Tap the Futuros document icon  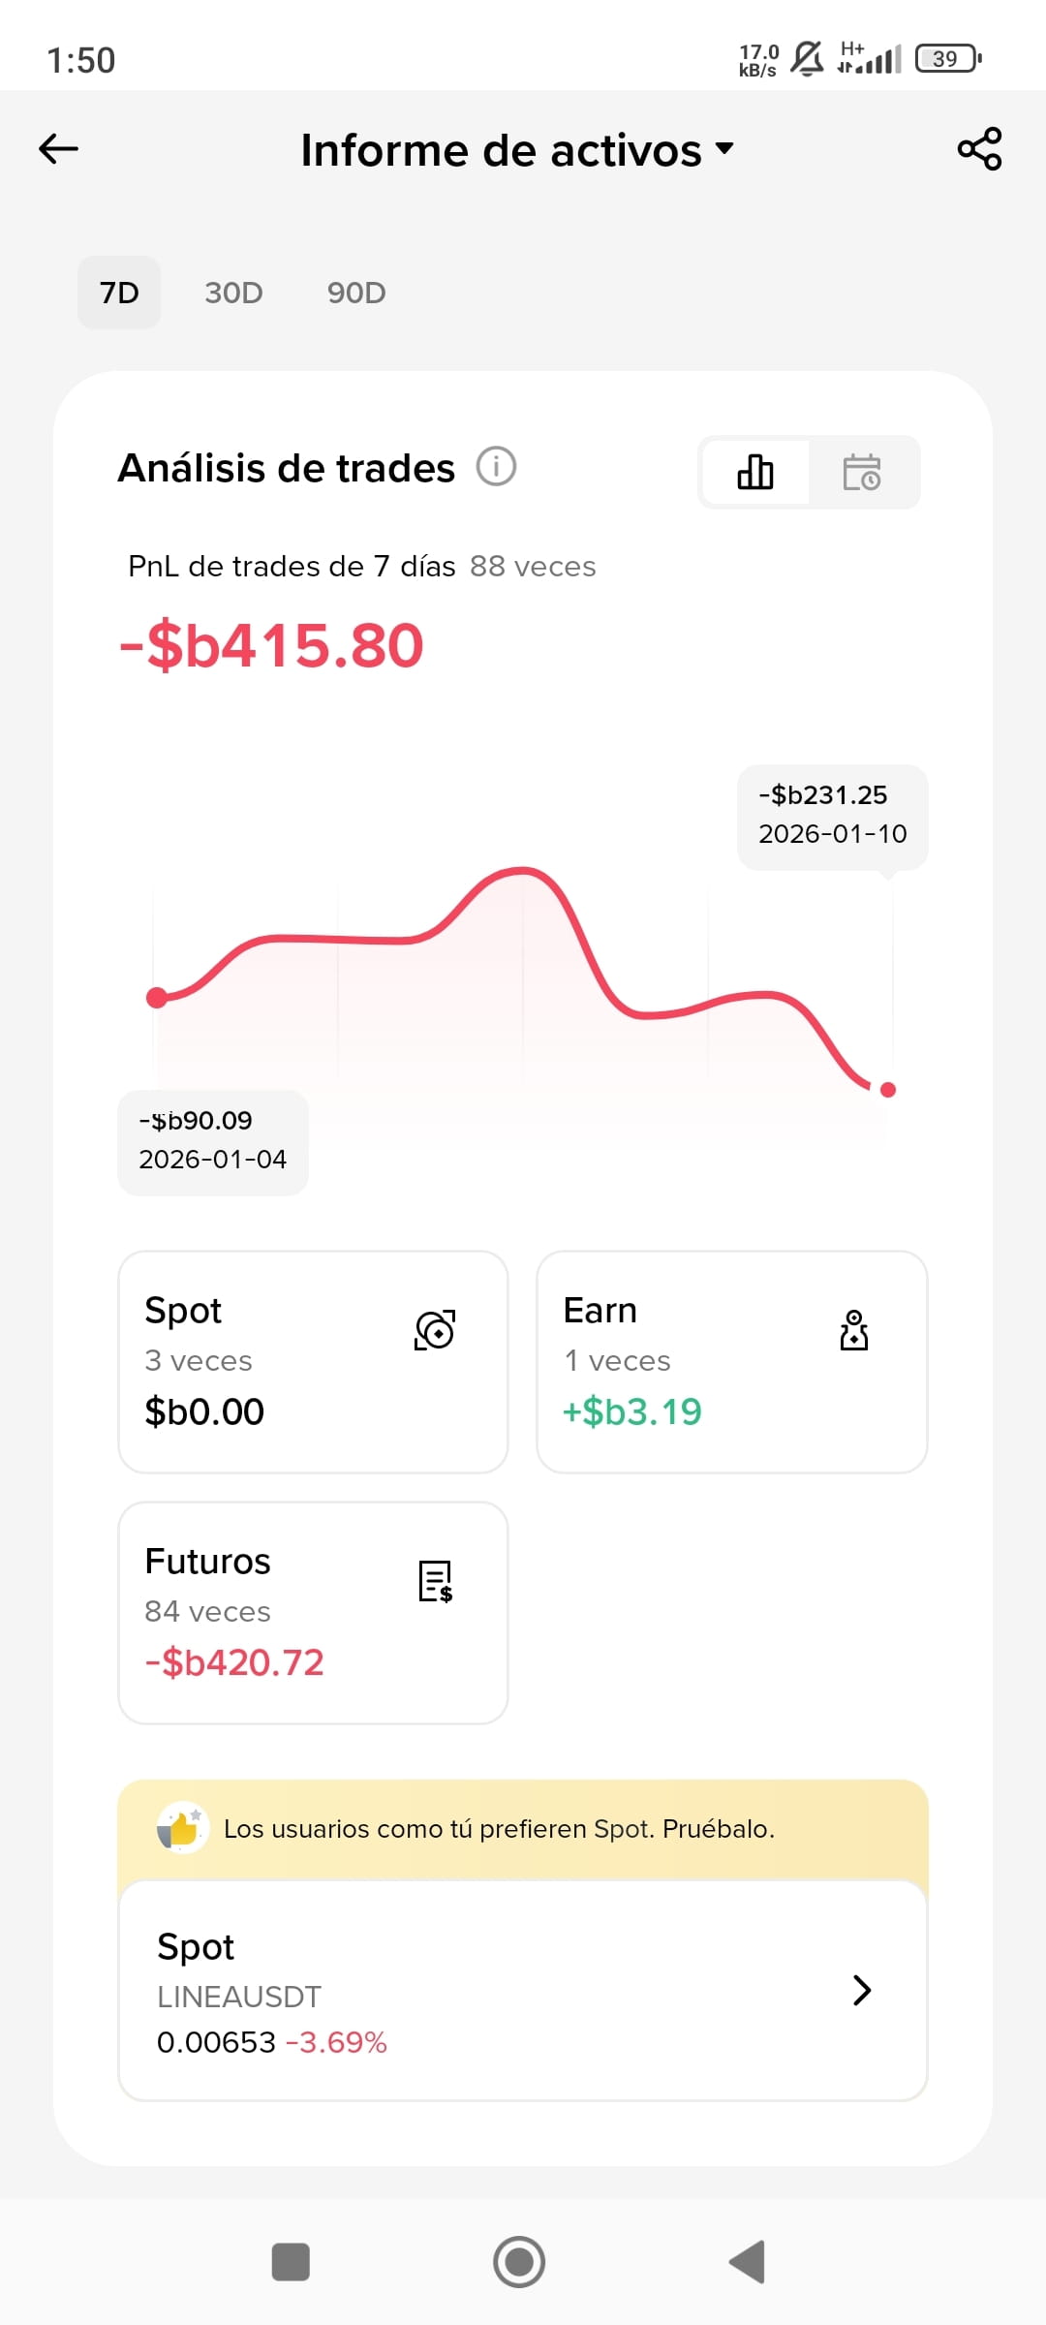pyautogui.click(x=435, y=1581)
